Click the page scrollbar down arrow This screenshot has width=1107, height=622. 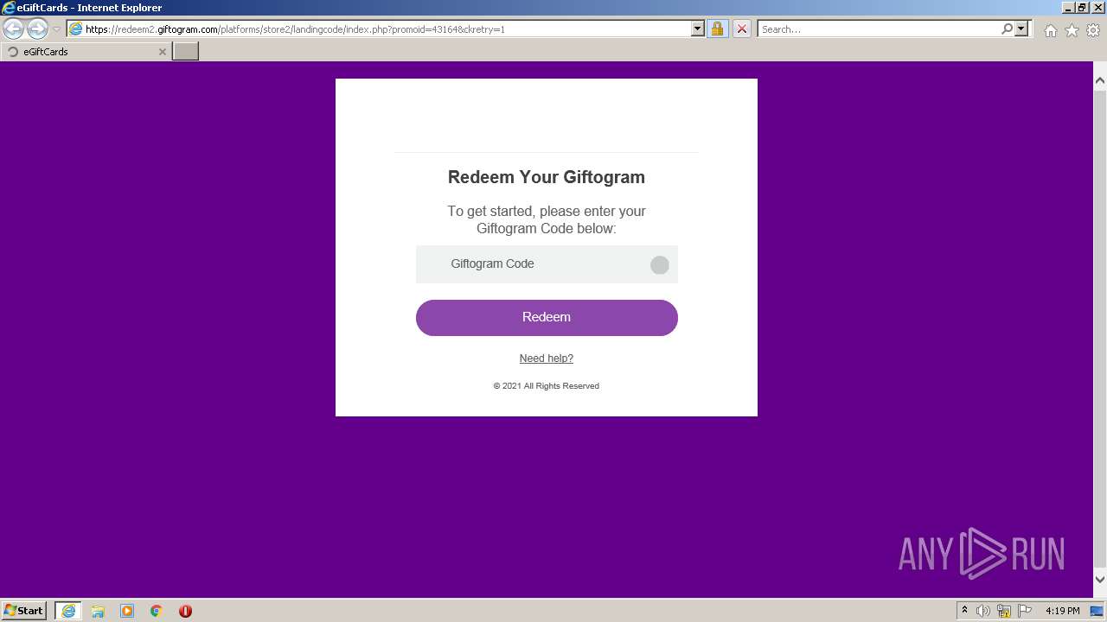coord(1100,580)
